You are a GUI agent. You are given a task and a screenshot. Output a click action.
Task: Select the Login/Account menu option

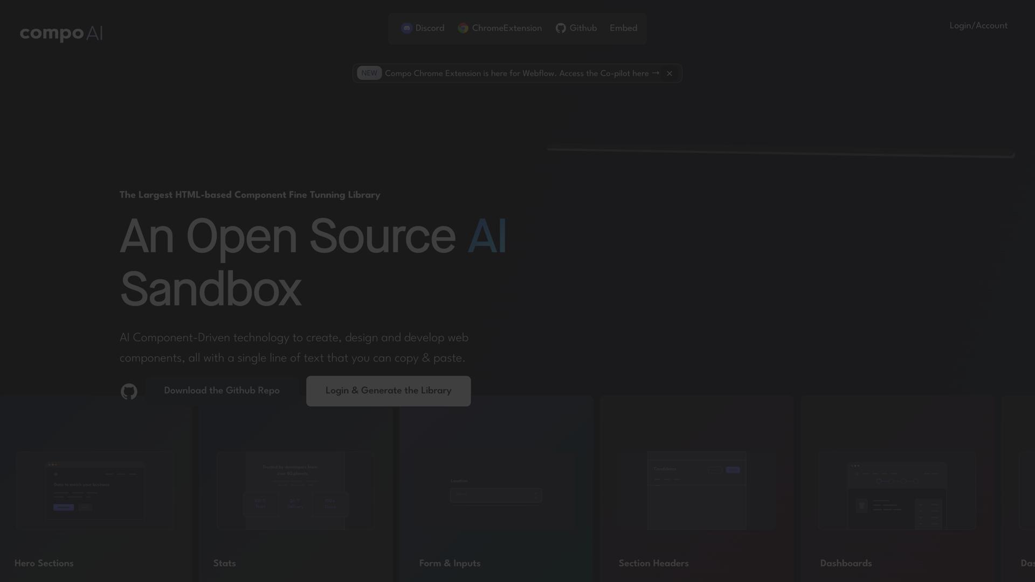tap(978, 25)
